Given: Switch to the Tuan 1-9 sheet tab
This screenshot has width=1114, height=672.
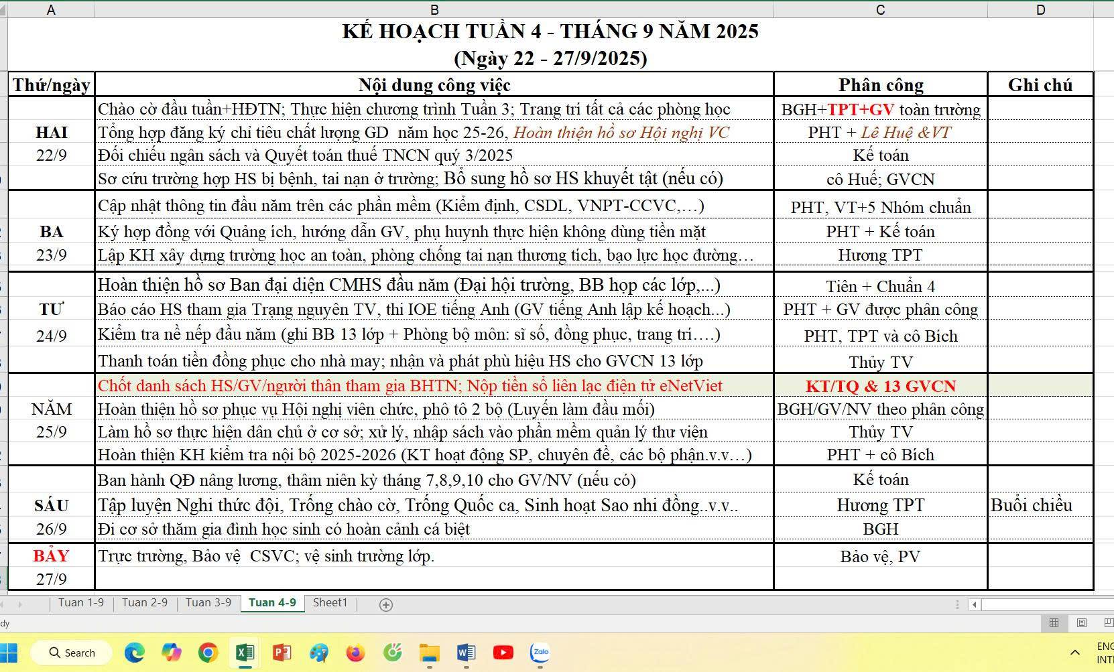Looking at the screenshot, I should 81,603.
